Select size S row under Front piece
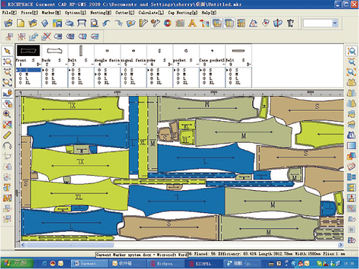The height and width of the screenshot is (269, 359). tap(29, 70)
